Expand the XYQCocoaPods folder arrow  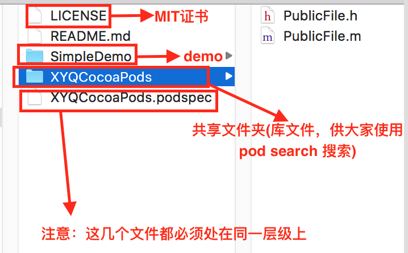(x=229, y=76)
